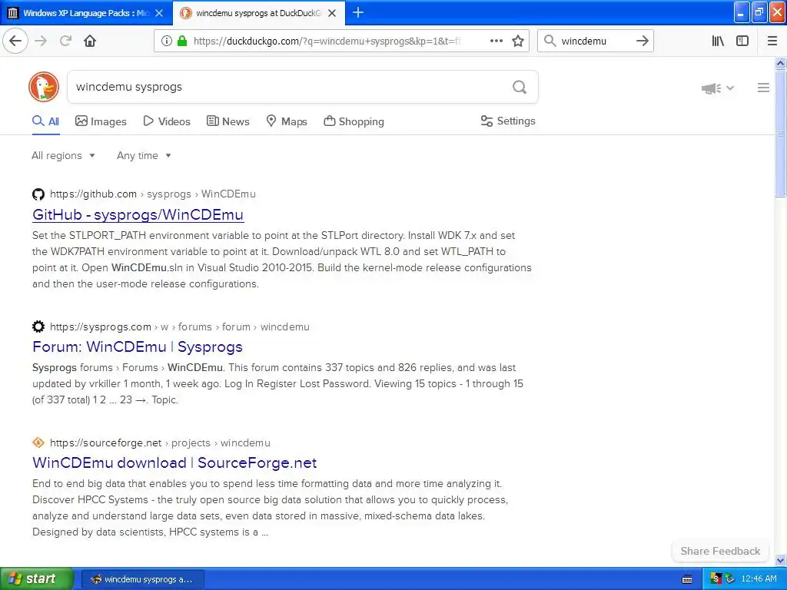Close the Windows XP Language Packs tab
Screen dimensions: 787x590
point(159,13)
